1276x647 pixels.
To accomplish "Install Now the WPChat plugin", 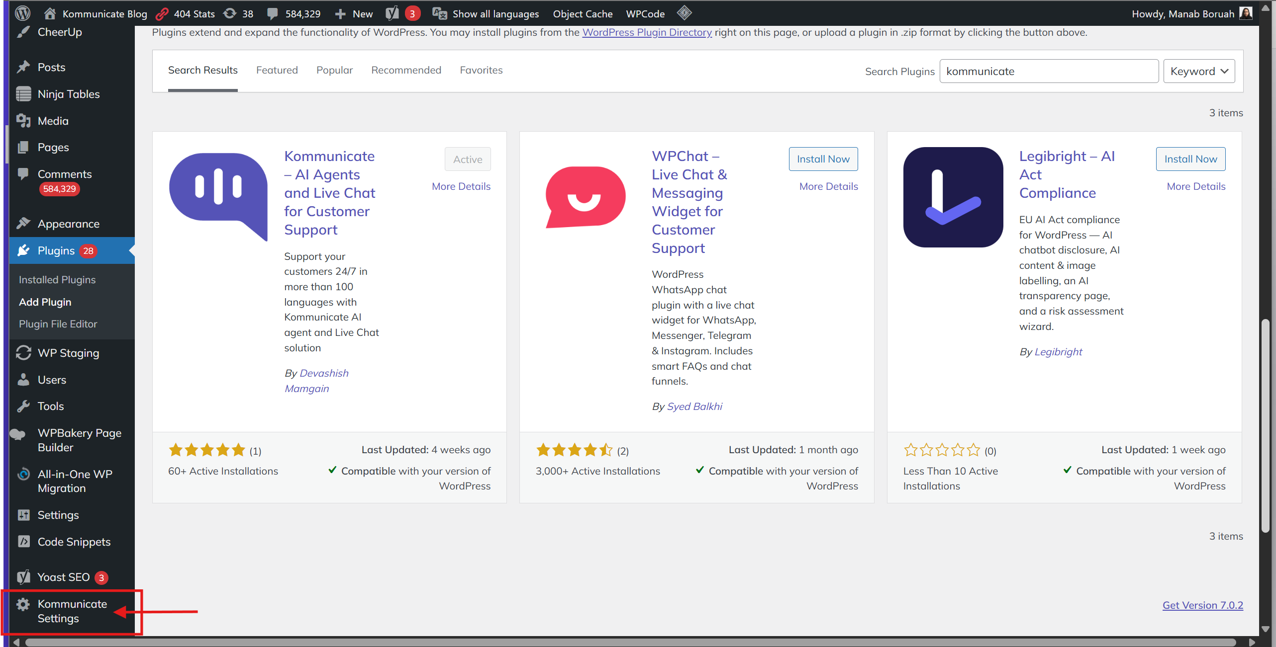I will coord(823,159).
